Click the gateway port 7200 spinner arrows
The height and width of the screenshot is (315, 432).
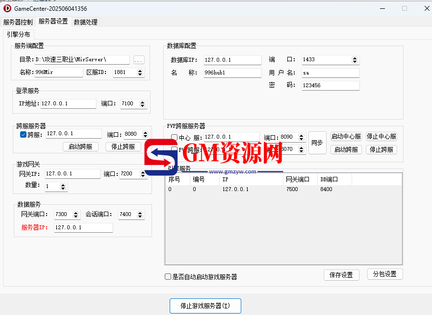143,174
